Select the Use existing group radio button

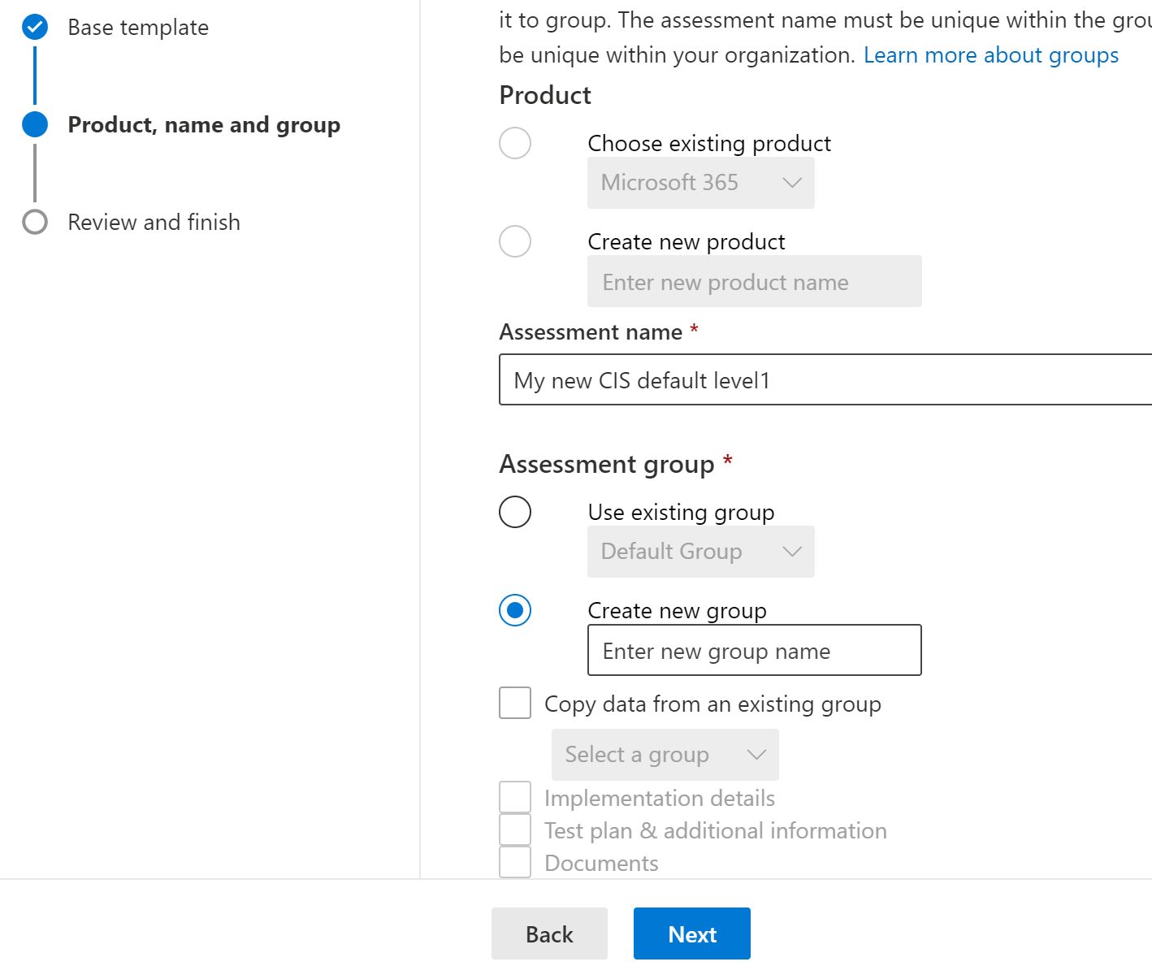pyautogui.click(x=515, y=512)
